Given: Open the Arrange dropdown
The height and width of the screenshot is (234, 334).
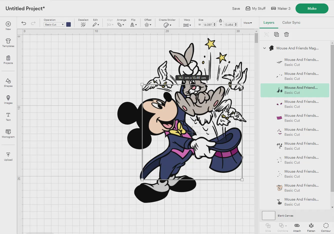Looking at the screenshot, I should (121, 25).
